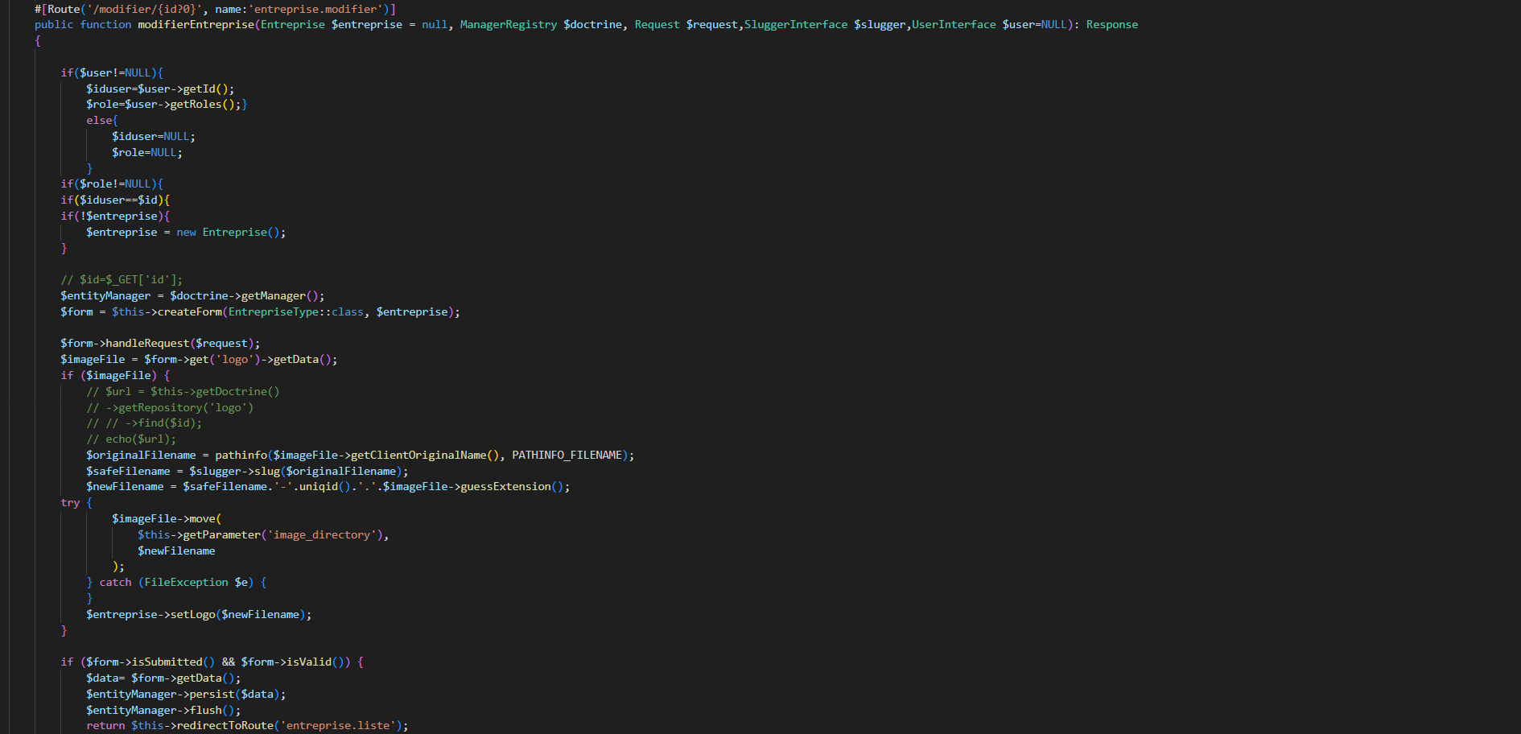1521x734 pixels.
Task: Click "$this->getParameter('image_directory')," line
Action: (263, 535)
